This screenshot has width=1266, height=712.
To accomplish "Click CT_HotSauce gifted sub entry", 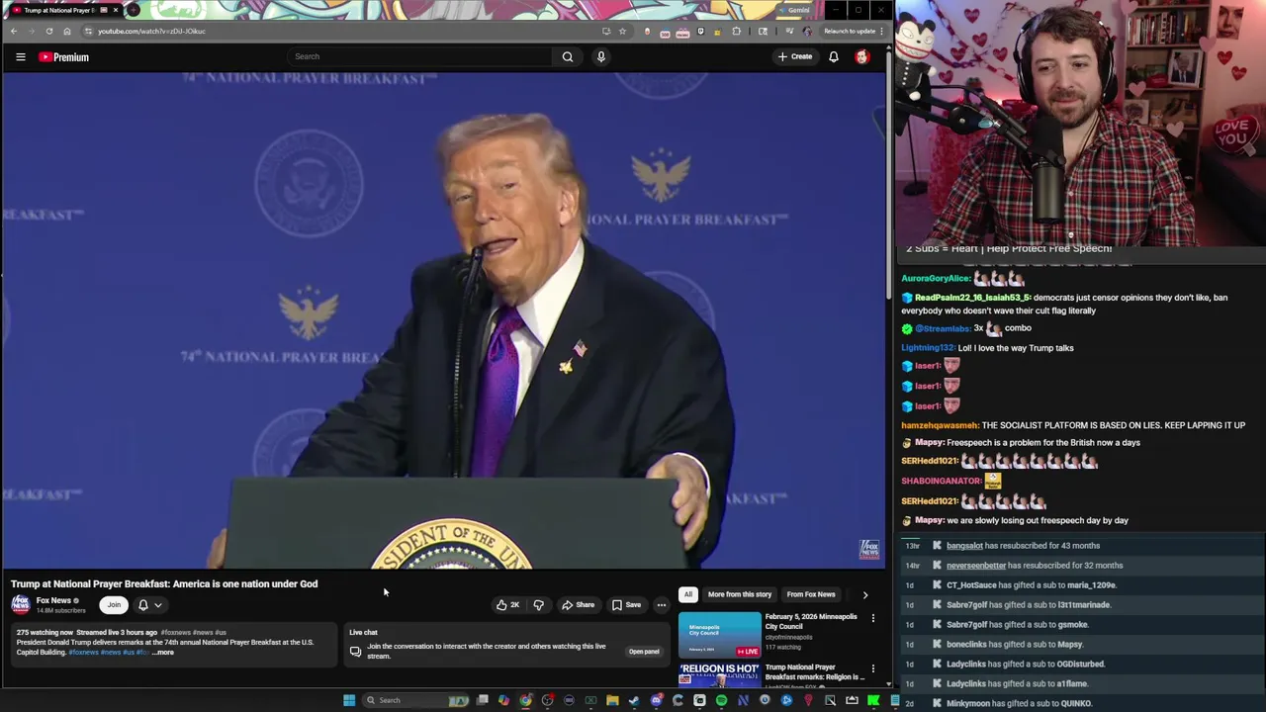I will pos(1031,585).
